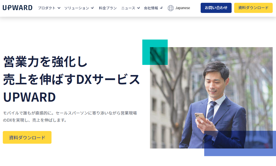Click the blue rectangle decoration

240,143
